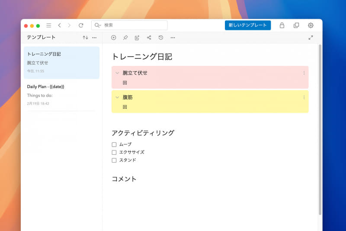Share the note via share icon
The image size is (346, 231).
149,38
